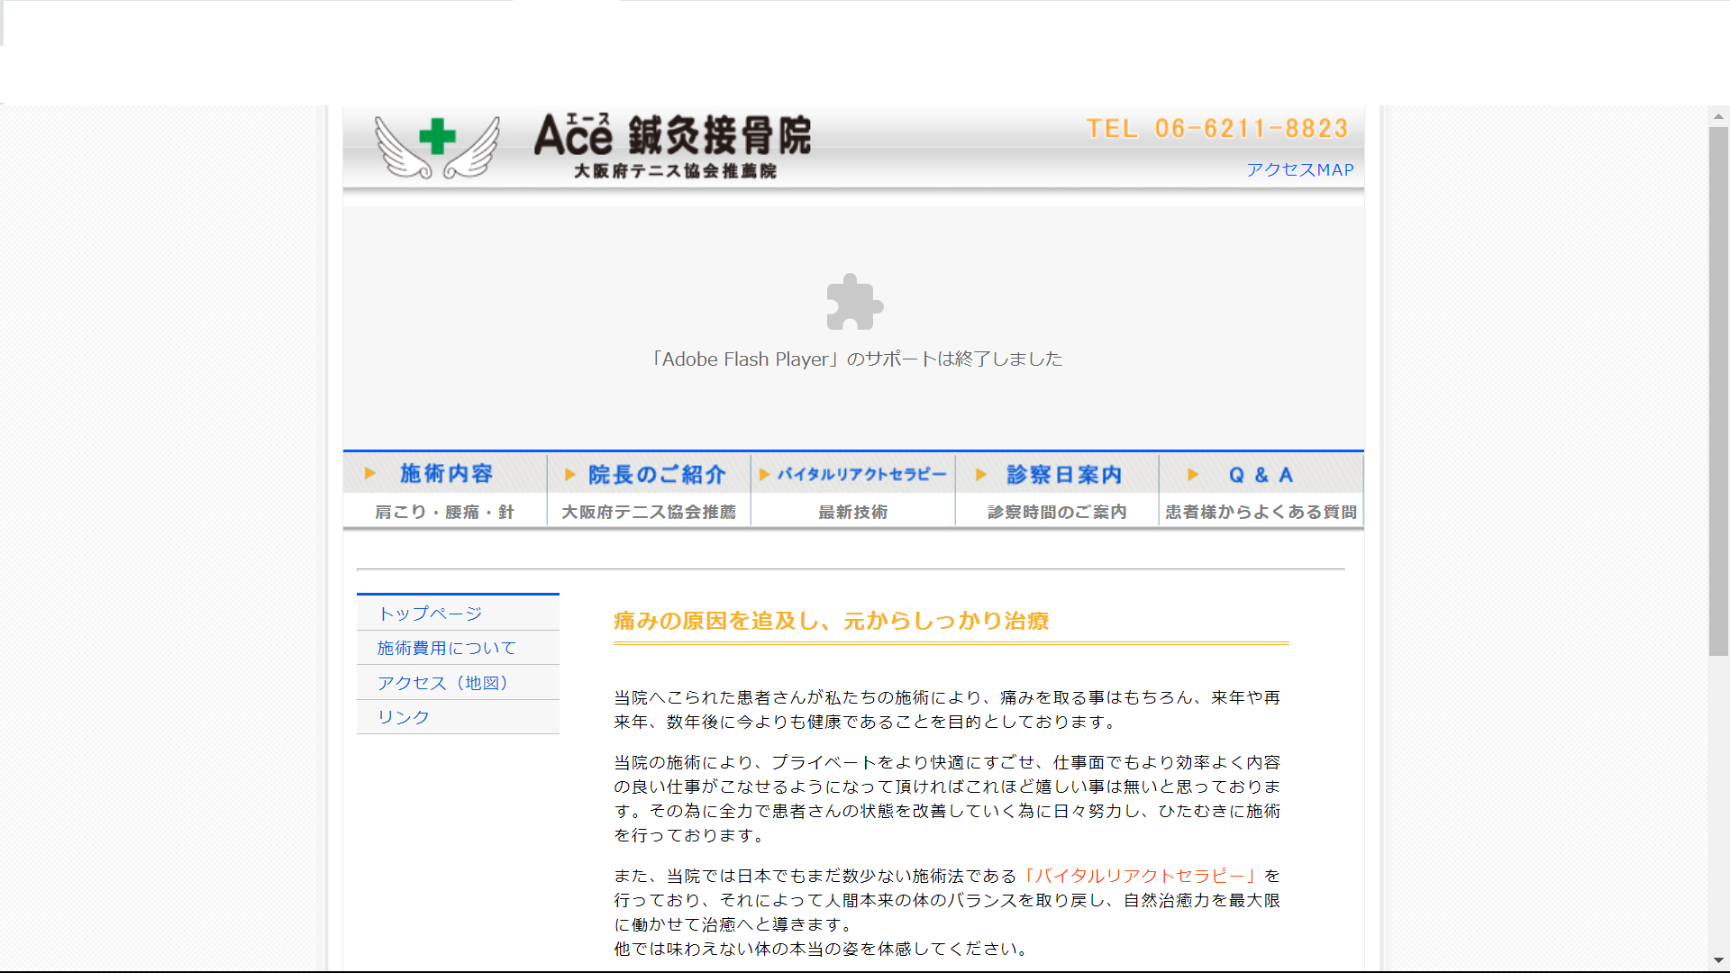Open the 施術内容 navigation tab
Viewport: 1730px width, 973px height.
(445, 474)
